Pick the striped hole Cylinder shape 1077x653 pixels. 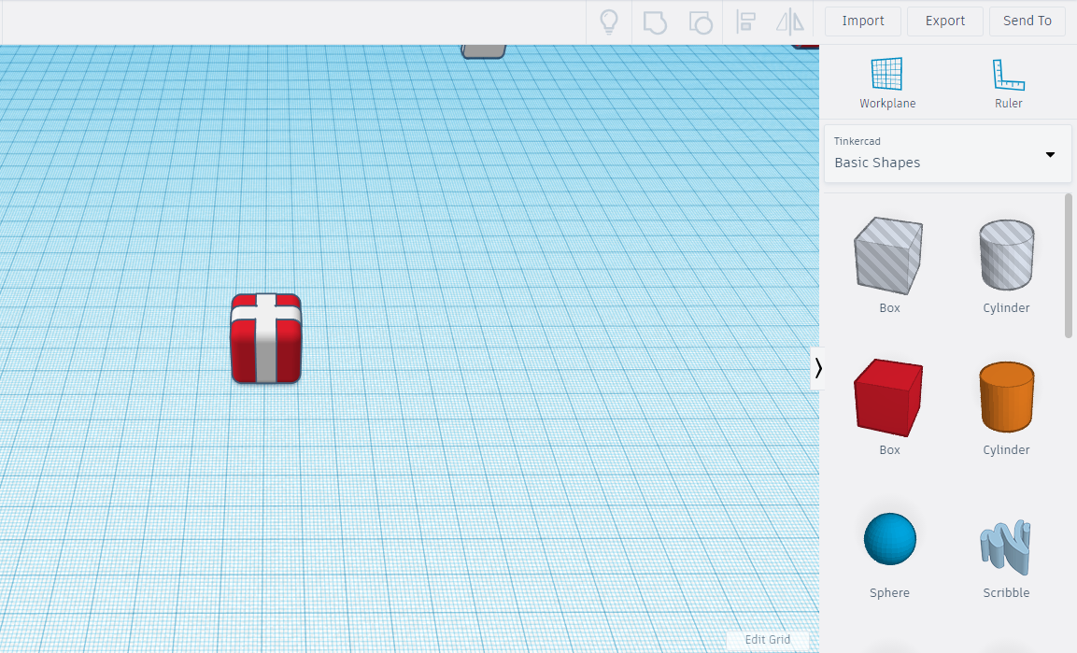click(x=1006, y=254)
